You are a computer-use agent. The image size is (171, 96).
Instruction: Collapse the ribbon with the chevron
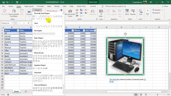click(x=169, y=19)
